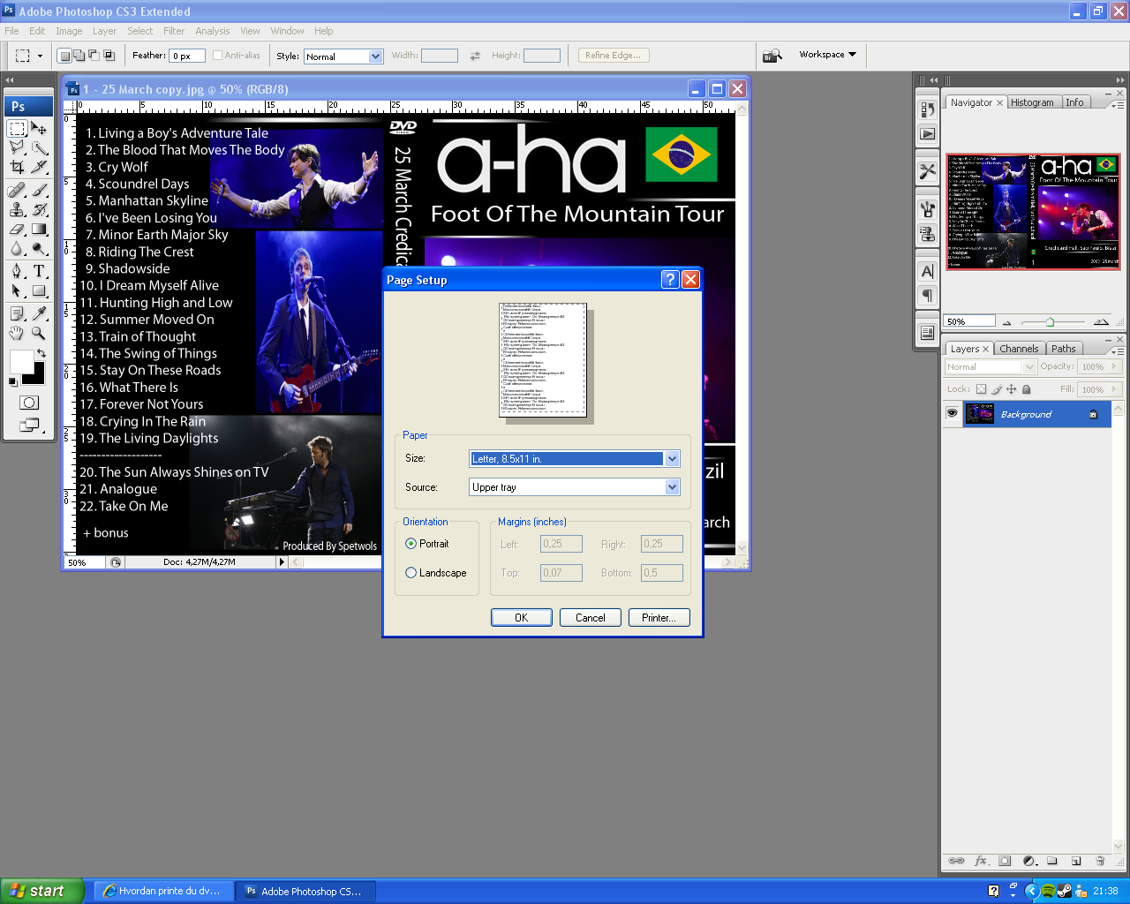The height and width of the screenshot is (904, 1130).
Task: Select the Eraser tool
Action: coord(17,229)
